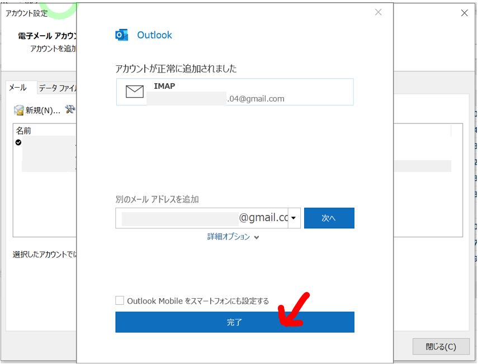Click the 新規 mail account icon
The image size is (478, 364).
pos(18,110)
